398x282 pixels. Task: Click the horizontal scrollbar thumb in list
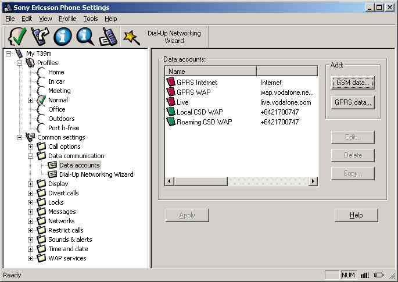click(200, 181)
